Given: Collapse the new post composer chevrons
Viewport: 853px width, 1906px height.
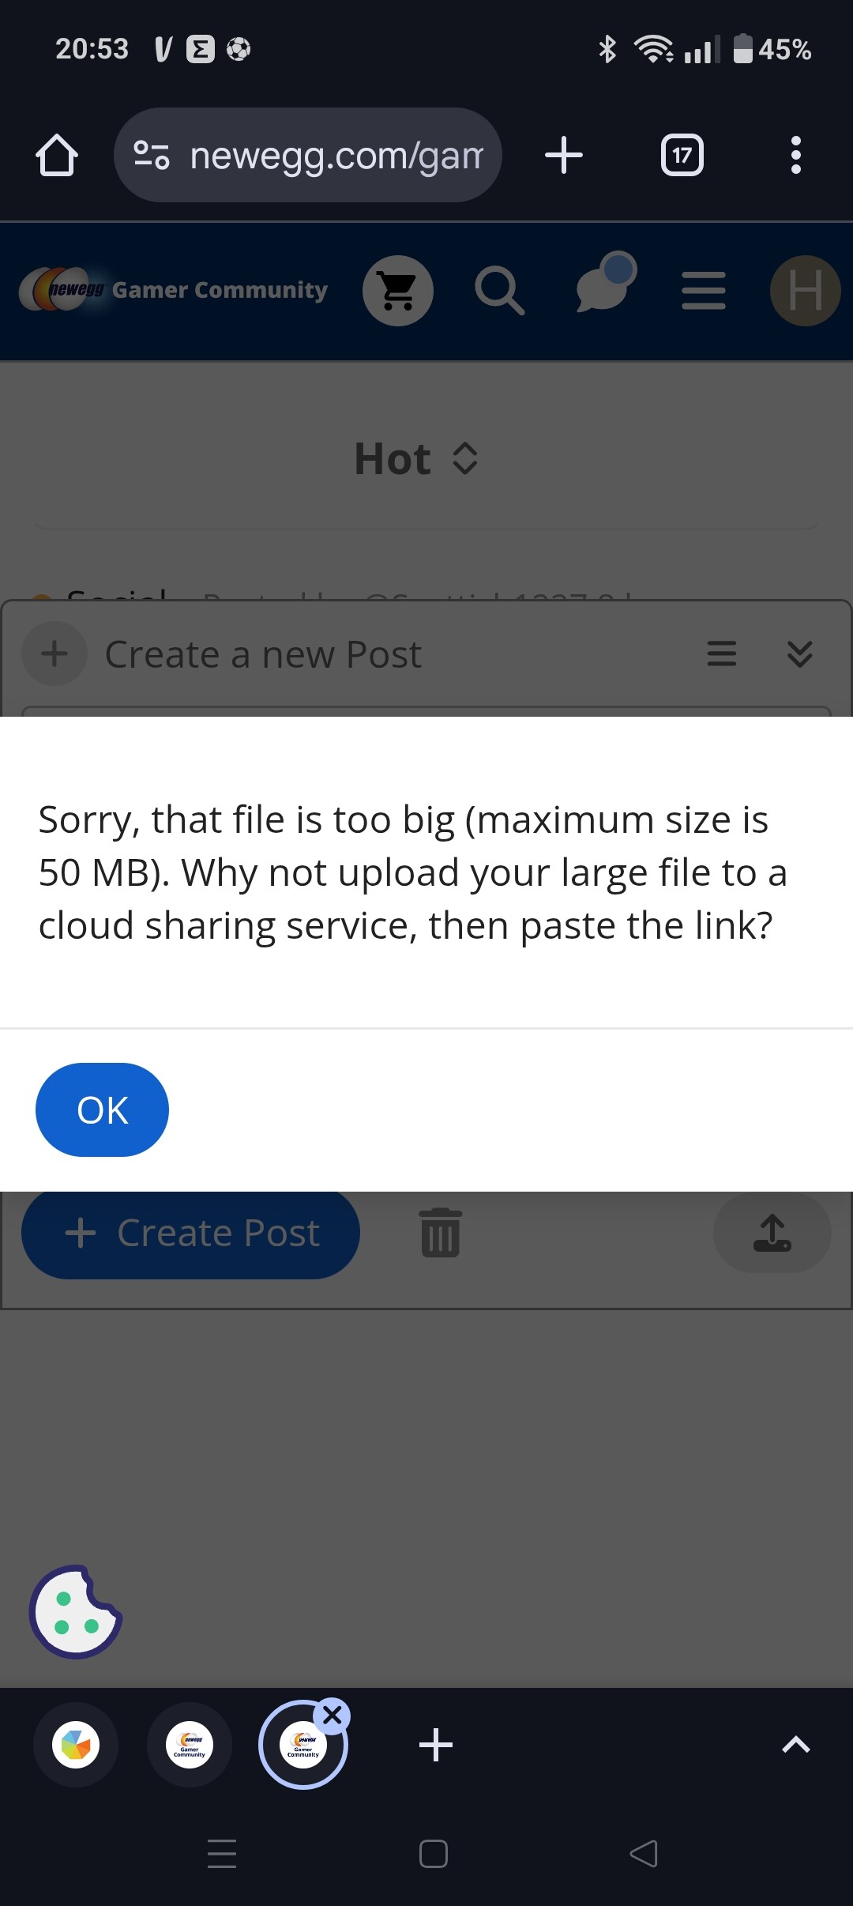Looking at the screenshot, I should point(800,654).
